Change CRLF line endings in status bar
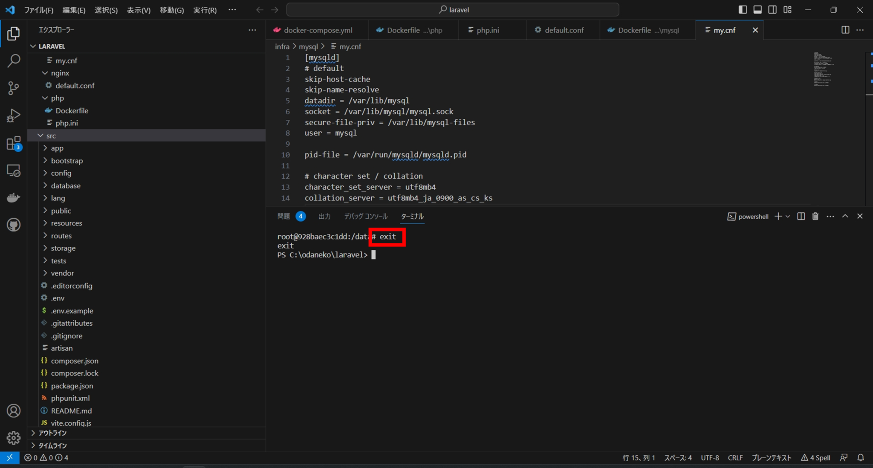 click(735, 457)
